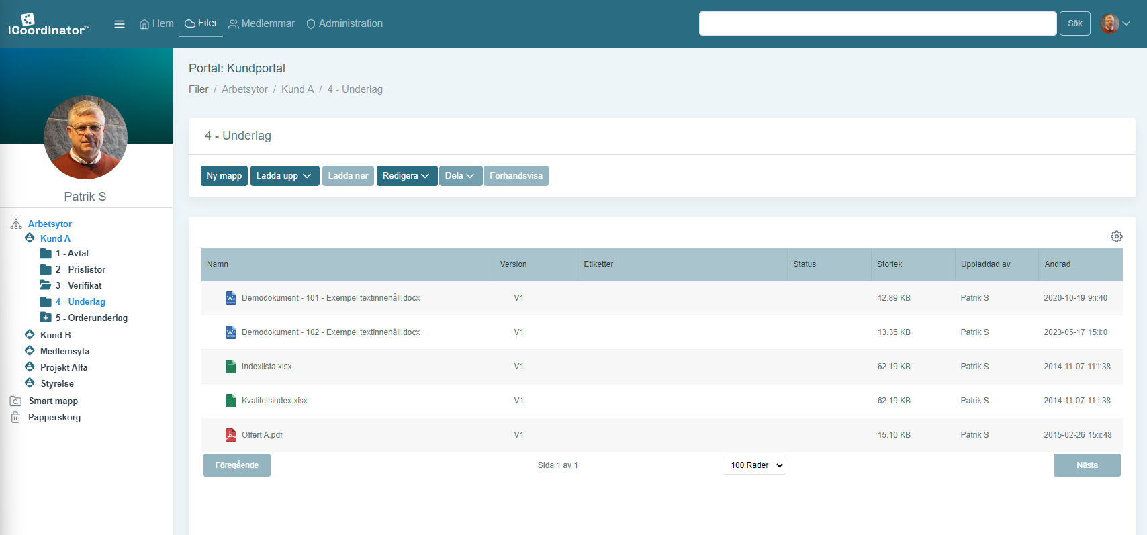The height and width of the screenshot is (535, 1147).
Task: Open the 1 - Avtal folder
Action: coord(72,253)
